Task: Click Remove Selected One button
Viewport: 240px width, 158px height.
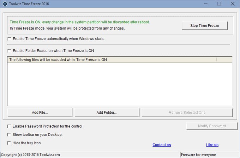Action: tap(187, 113)
